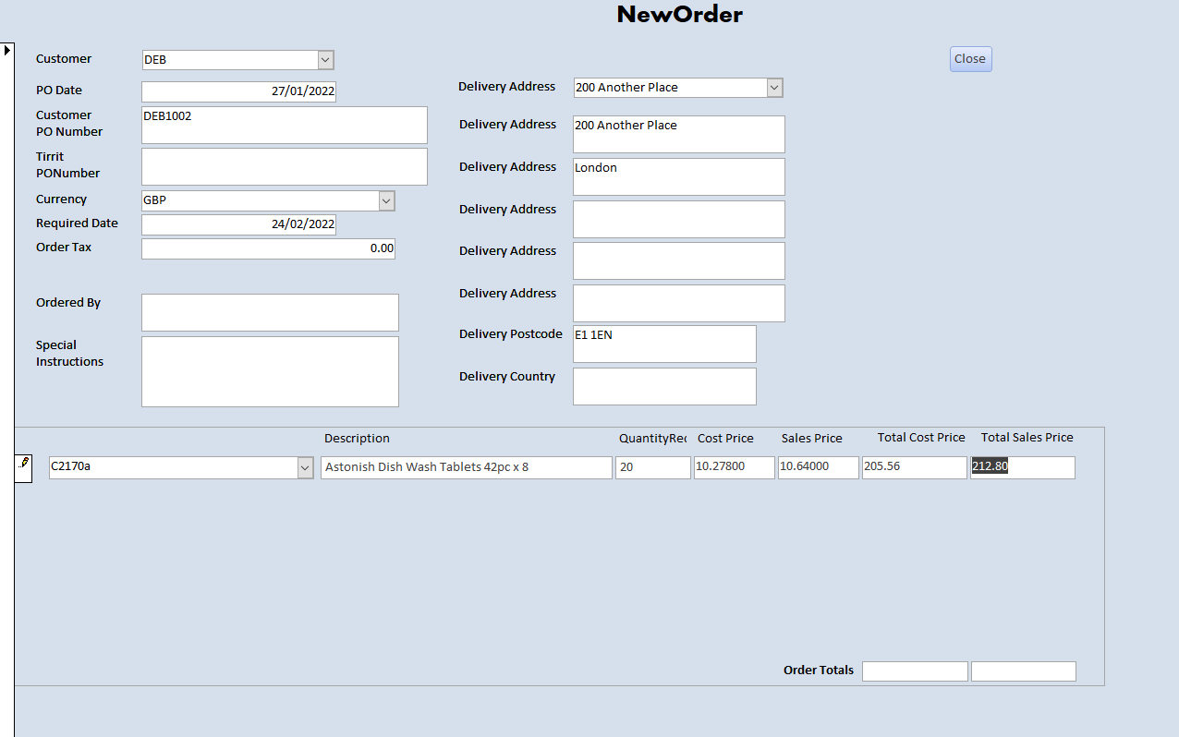Click the Order Tax label
Viewport: 1179px width, 737px height.
(x=64, y=248)
